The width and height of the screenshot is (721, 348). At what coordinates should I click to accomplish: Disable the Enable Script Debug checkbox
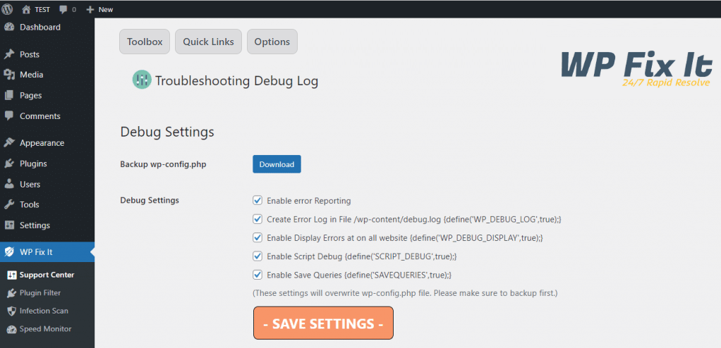click(x=257, y=256)
